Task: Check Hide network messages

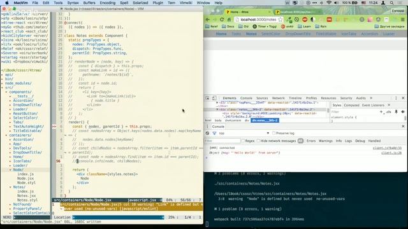Action: point(258,141)
